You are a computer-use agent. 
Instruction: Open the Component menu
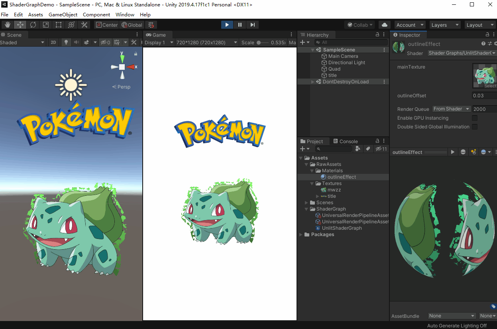click(x=96, y=14)
